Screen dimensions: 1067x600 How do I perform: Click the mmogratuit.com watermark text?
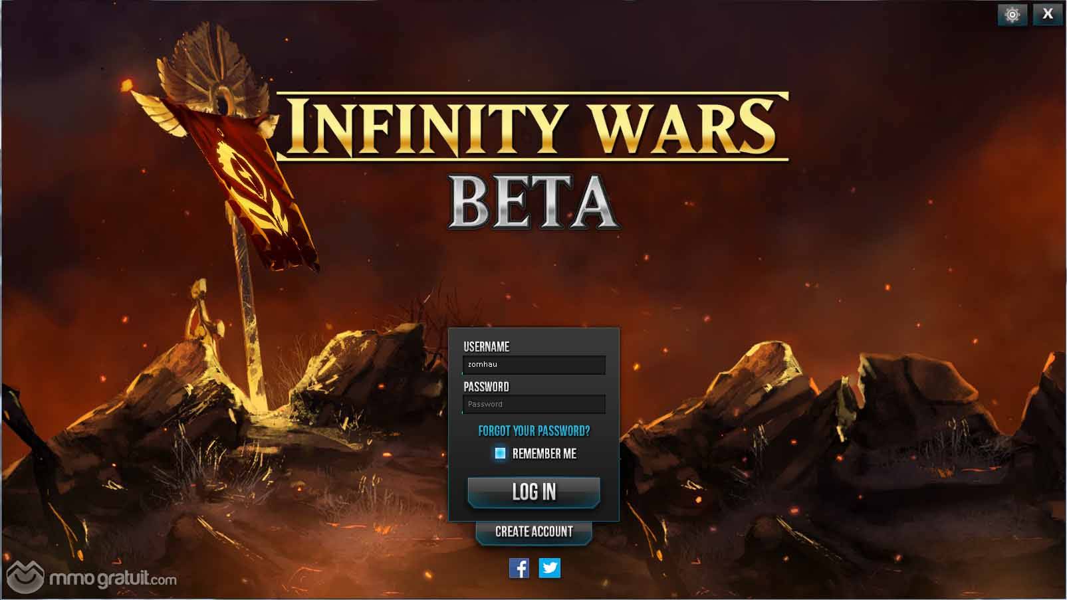pyautogui.click(x=113, y=579)
